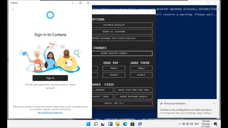Click the Telemetry / Tasks button
The width and height of the screenshot is (228, 128).
[103, 97]
